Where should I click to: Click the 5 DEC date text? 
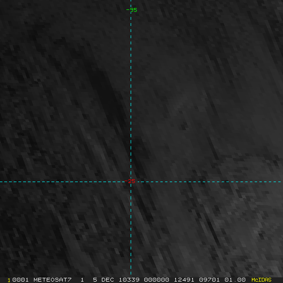point(103,280)
